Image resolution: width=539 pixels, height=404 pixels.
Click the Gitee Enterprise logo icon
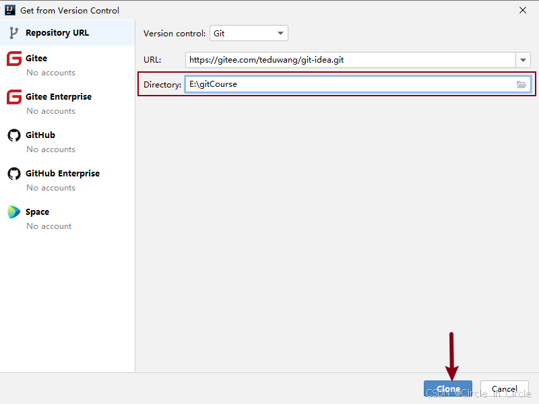(x=13, y=98)
